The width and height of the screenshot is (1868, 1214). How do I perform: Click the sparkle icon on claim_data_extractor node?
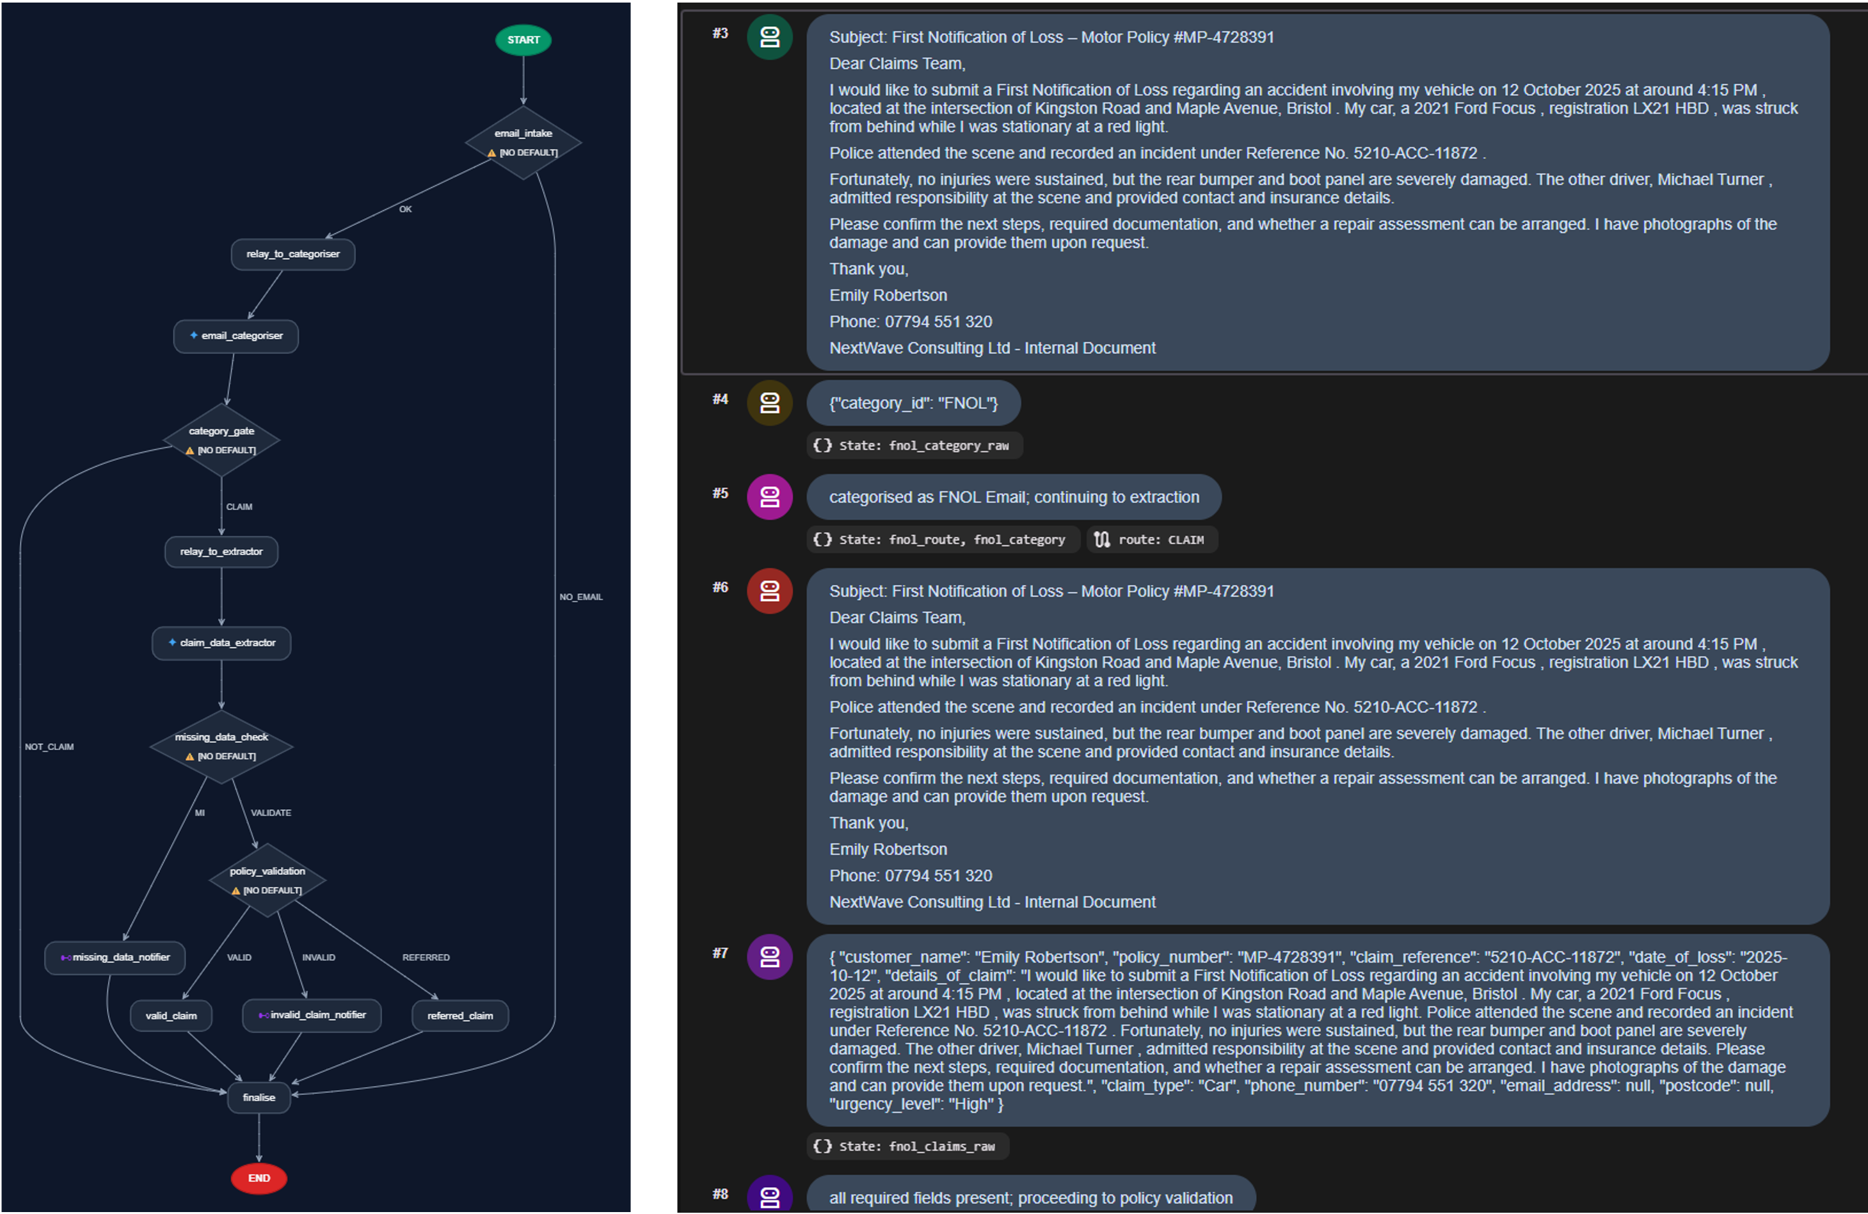click(x=172, y=642)
